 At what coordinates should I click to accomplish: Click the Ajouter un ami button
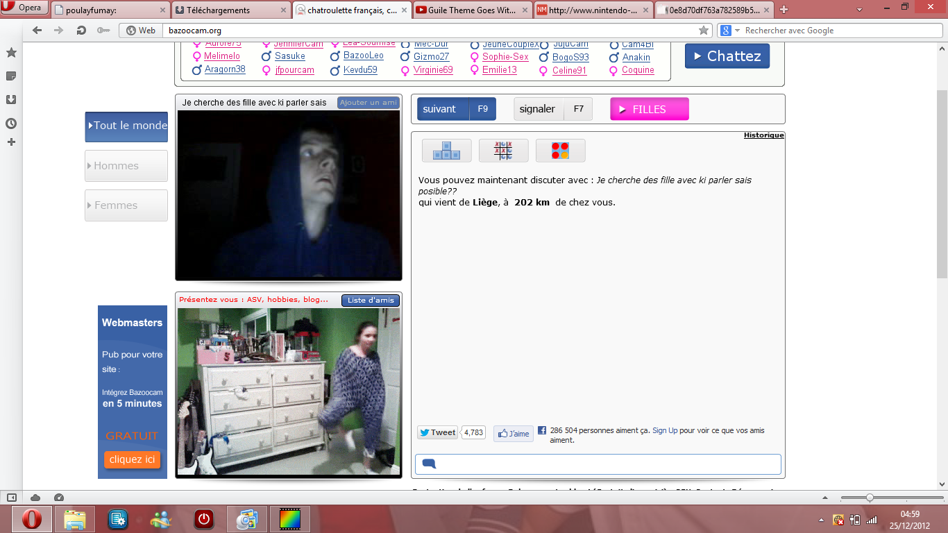[x=369, y=103]
